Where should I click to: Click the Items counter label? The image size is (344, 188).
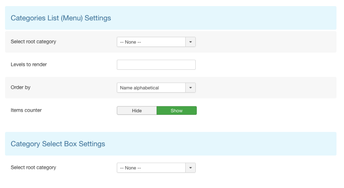pyautogui.click(x=26, y=110)
